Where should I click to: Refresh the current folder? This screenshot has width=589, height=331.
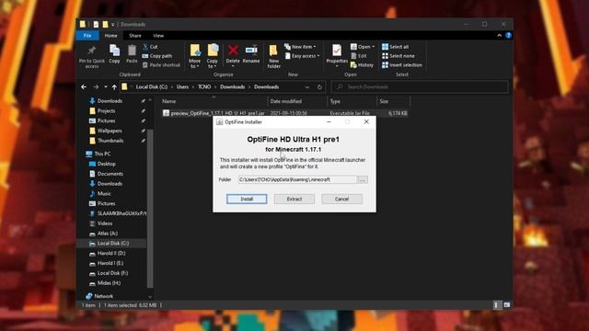[319, 87]
